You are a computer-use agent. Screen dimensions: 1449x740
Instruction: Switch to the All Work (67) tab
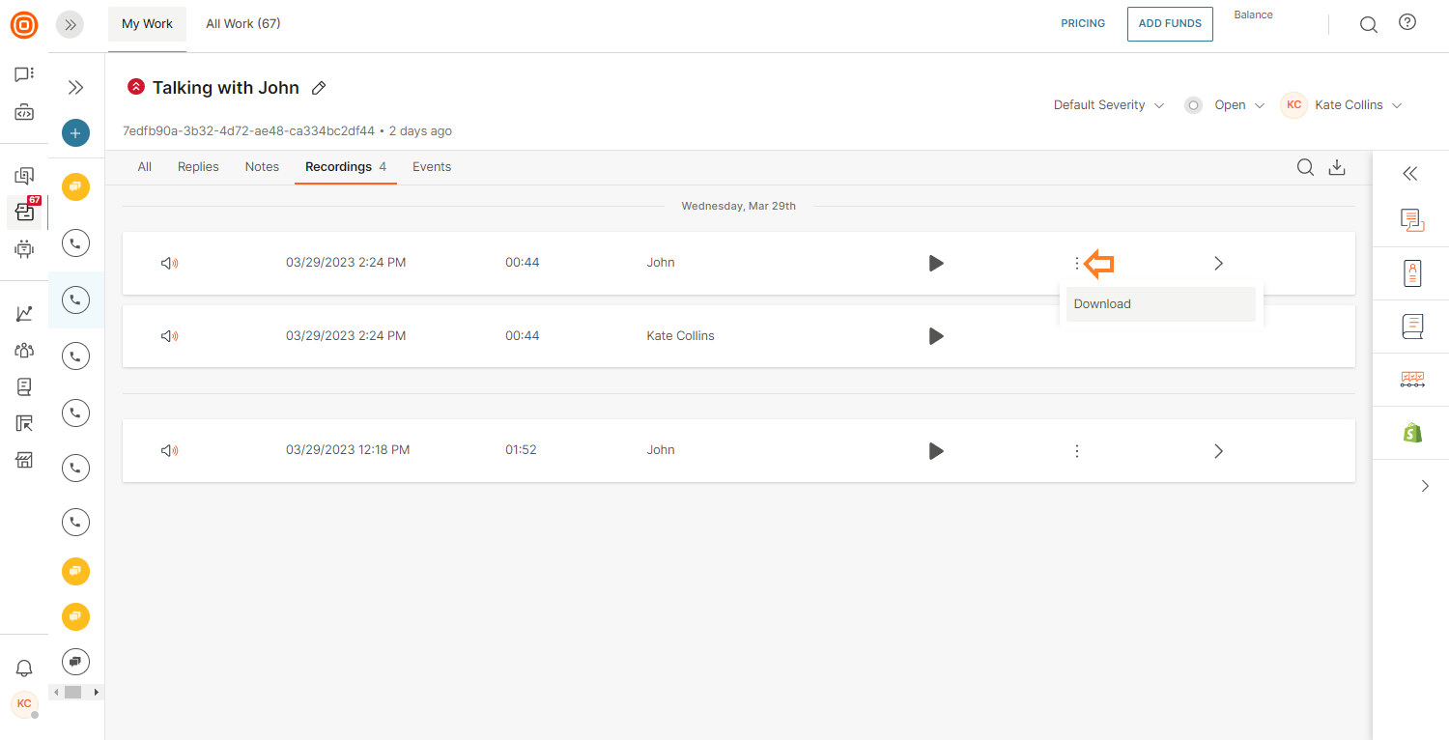coord(243,23)
